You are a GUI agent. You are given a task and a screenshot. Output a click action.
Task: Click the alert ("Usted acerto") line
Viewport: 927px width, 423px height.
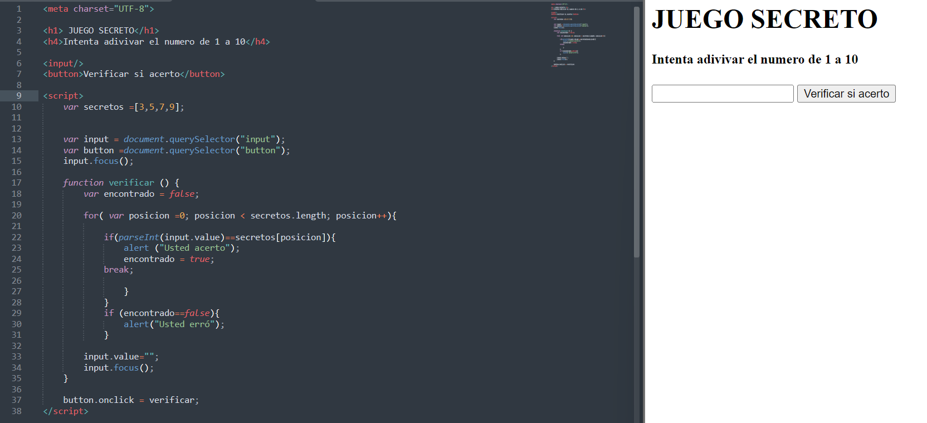tap(182, 248)
